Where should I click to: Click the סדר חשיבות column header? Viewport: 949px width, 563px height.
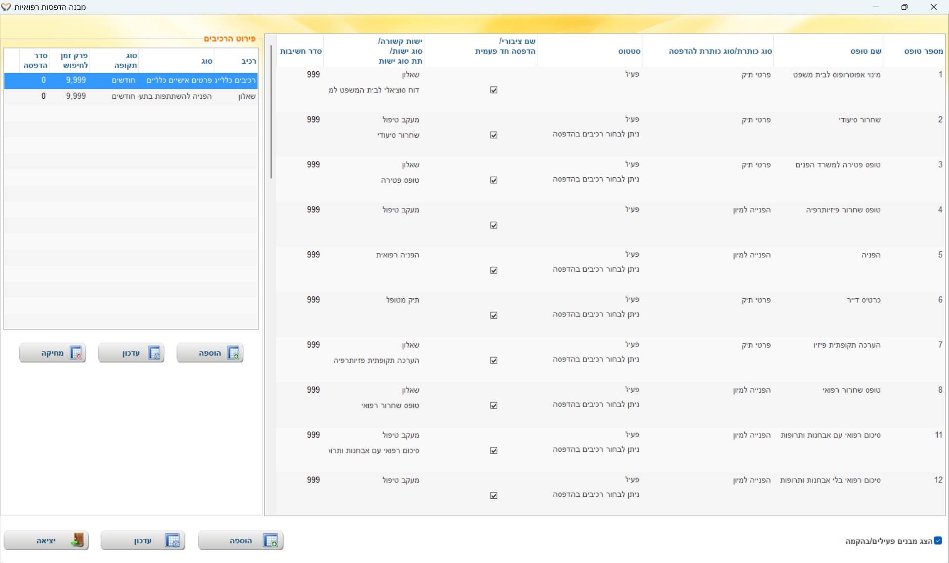point(301,51)
